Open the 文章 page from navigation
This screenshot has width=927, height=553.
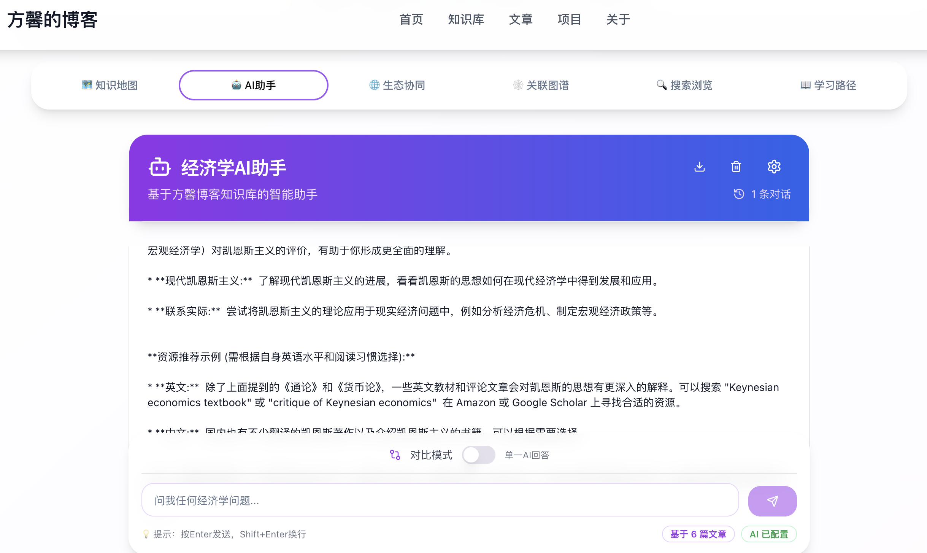(x=521, y=20)
